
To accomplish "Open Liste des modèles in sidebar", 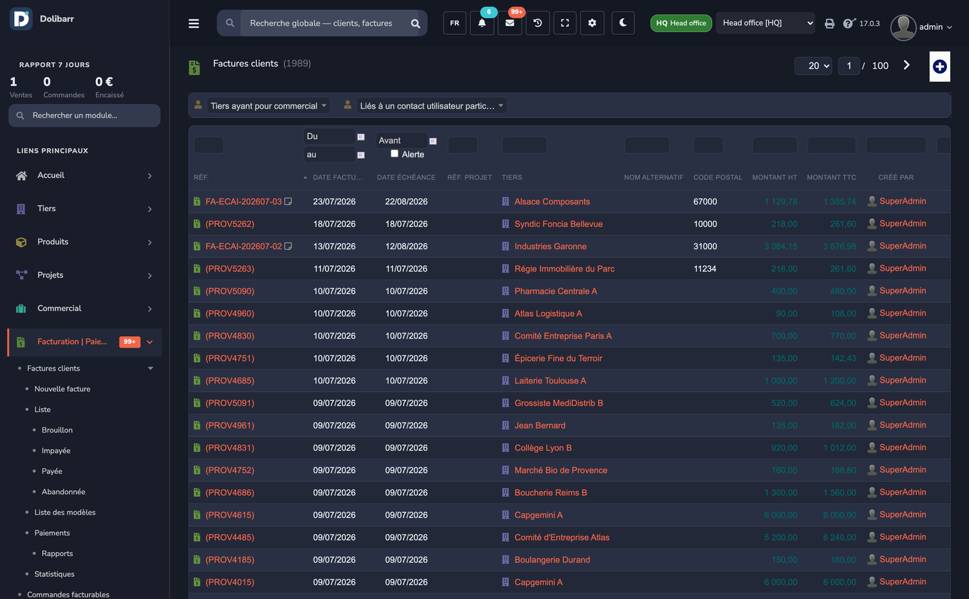I will pyautogui.click(x=65, y=513).
